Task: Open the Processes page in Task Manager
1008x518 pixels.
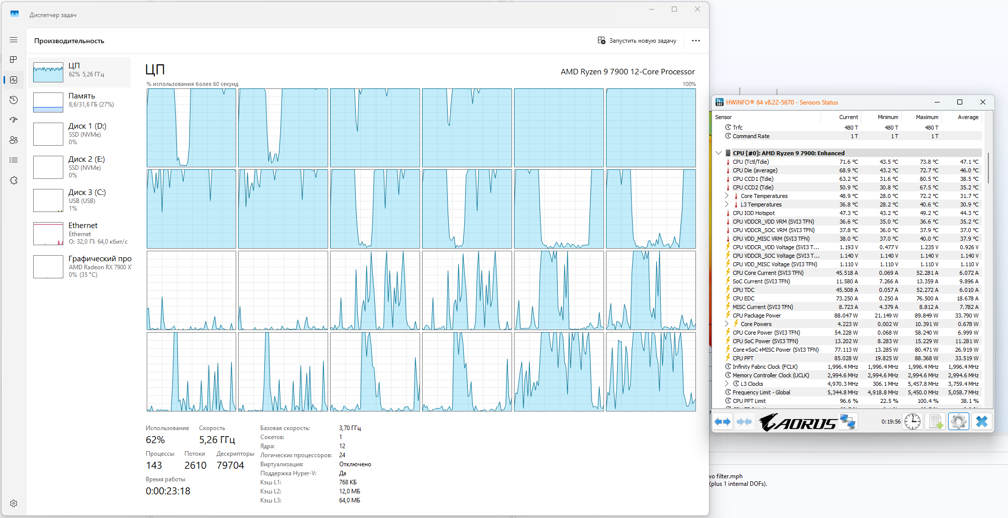Action: [x=14, y=60]
